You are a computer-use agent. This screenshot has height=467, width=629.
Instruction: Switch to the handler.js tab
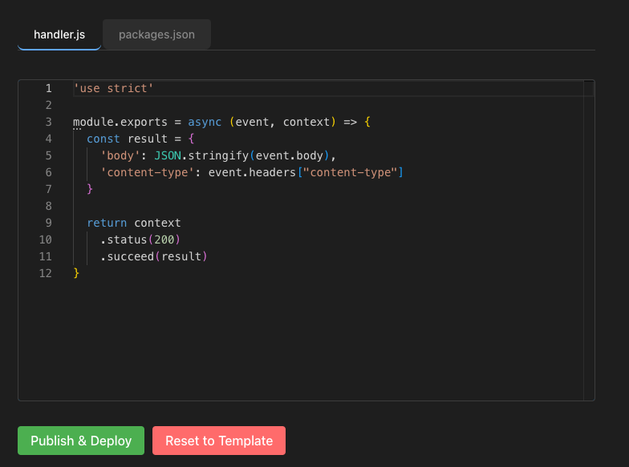[x=59, y=34]
